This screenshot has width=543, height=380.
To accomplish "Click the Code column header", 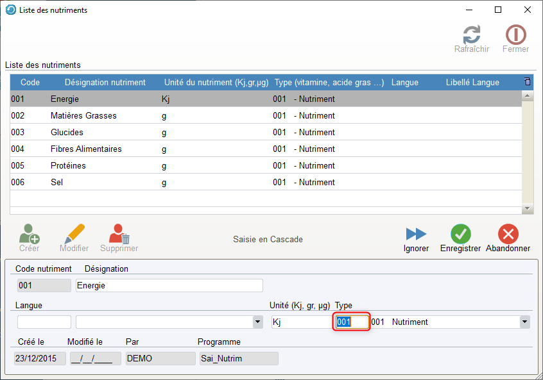I will click(30, 83).
